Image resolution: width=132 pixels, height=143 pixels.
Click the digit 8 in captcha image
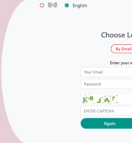click(91, 98)
